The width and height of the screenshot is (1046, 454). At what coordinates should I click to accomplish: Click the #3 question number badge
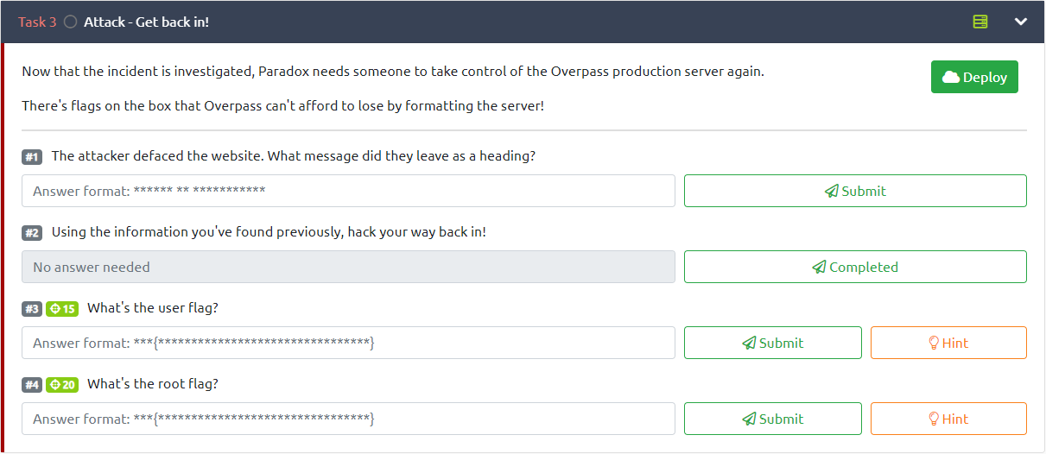click(x=32, y=309)
